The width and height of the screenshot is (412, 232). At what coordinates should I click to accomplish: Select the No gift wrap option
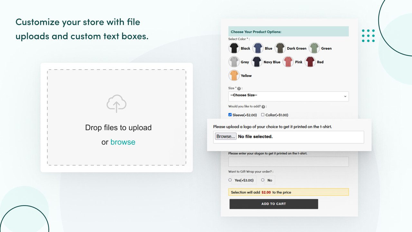coord(263,180)
